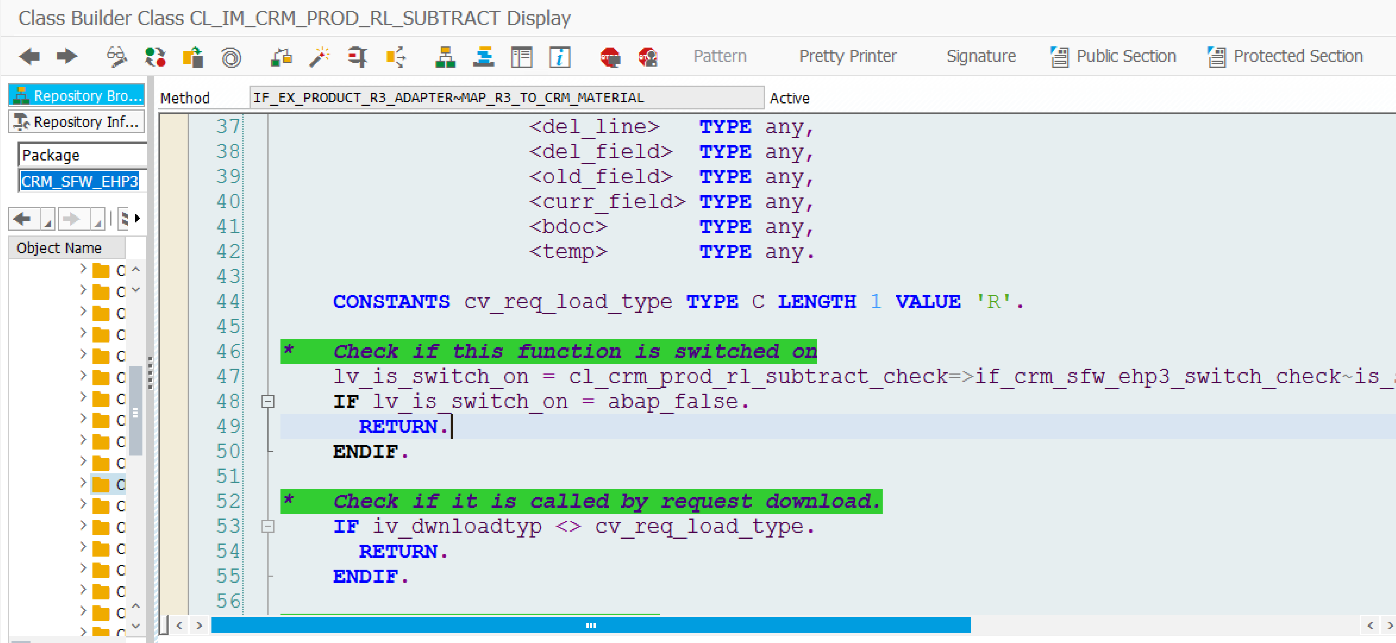The width and height of the screenshot is (1396, 643).
Task: Collapse the IF block at line 53
Action: pyautogui.click(x=268, y=526)
